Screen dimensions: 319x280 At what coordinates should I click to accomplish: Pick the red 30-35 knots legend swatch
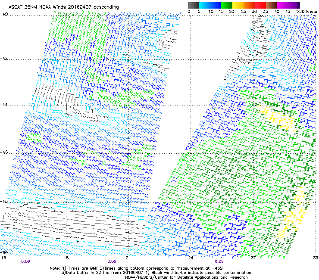click(260, 5)
